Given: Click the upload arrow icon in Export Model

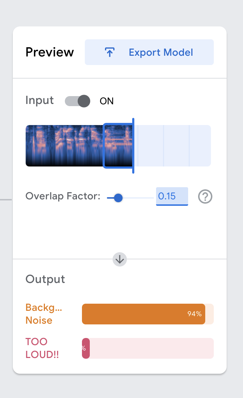Looking at the screenshot, I should pos(109,53).
